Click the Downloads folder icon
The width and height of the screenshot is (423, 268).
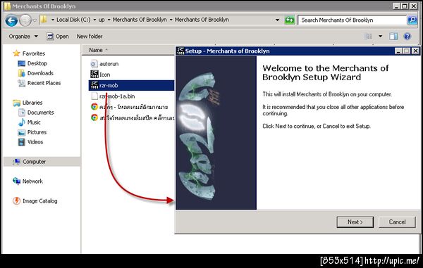pos(21,73)
